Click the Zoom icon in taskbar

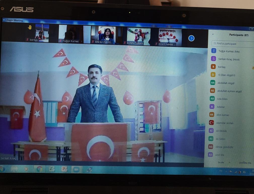76,169
